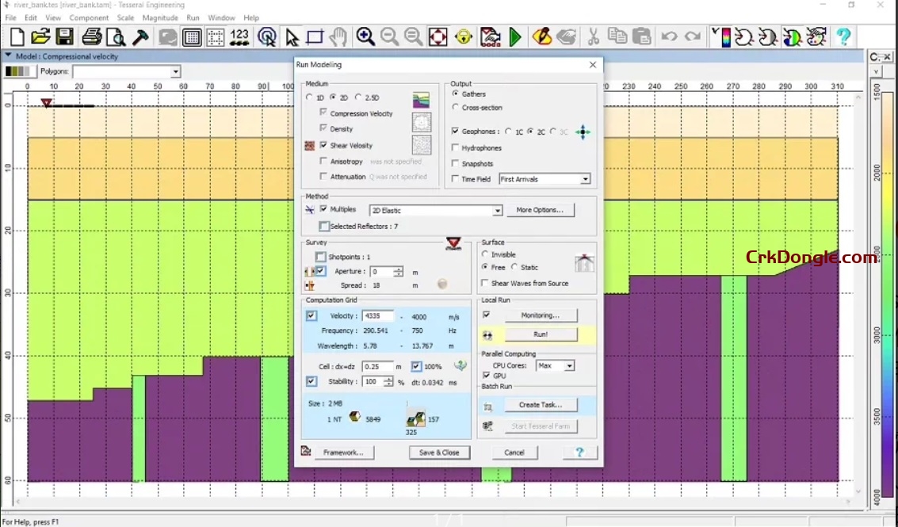Image resolution: width=898 pixels, height=527 pixels.
Task: Click the Stability up stepper arrow
Action: click(387, 378)
